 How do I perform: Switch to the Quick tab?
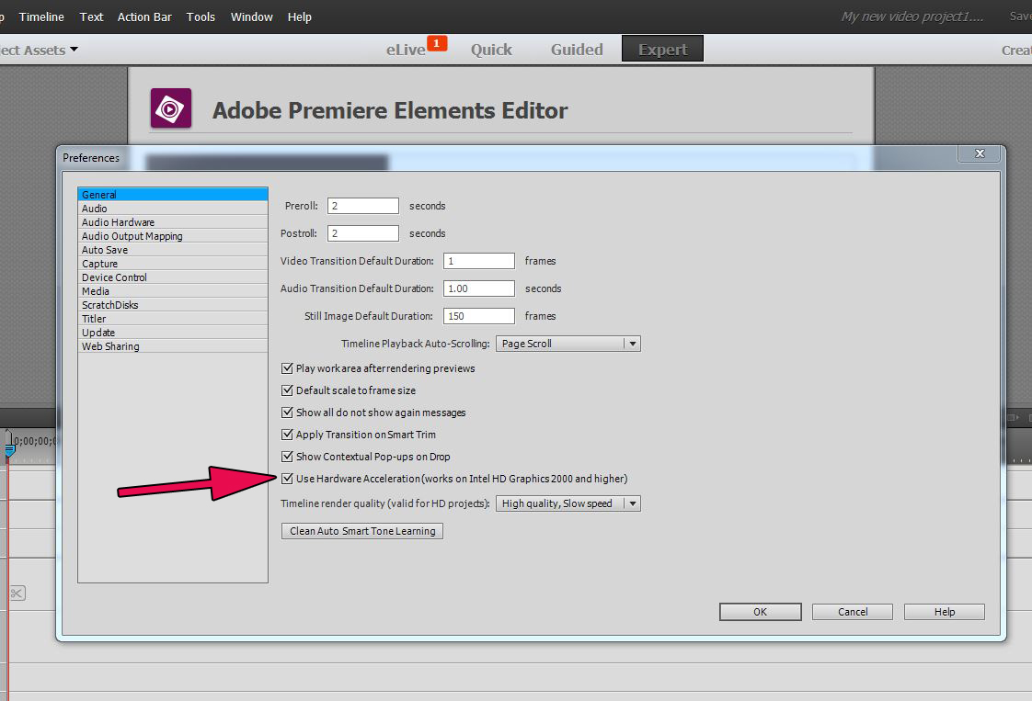click(x=491, y=50)
